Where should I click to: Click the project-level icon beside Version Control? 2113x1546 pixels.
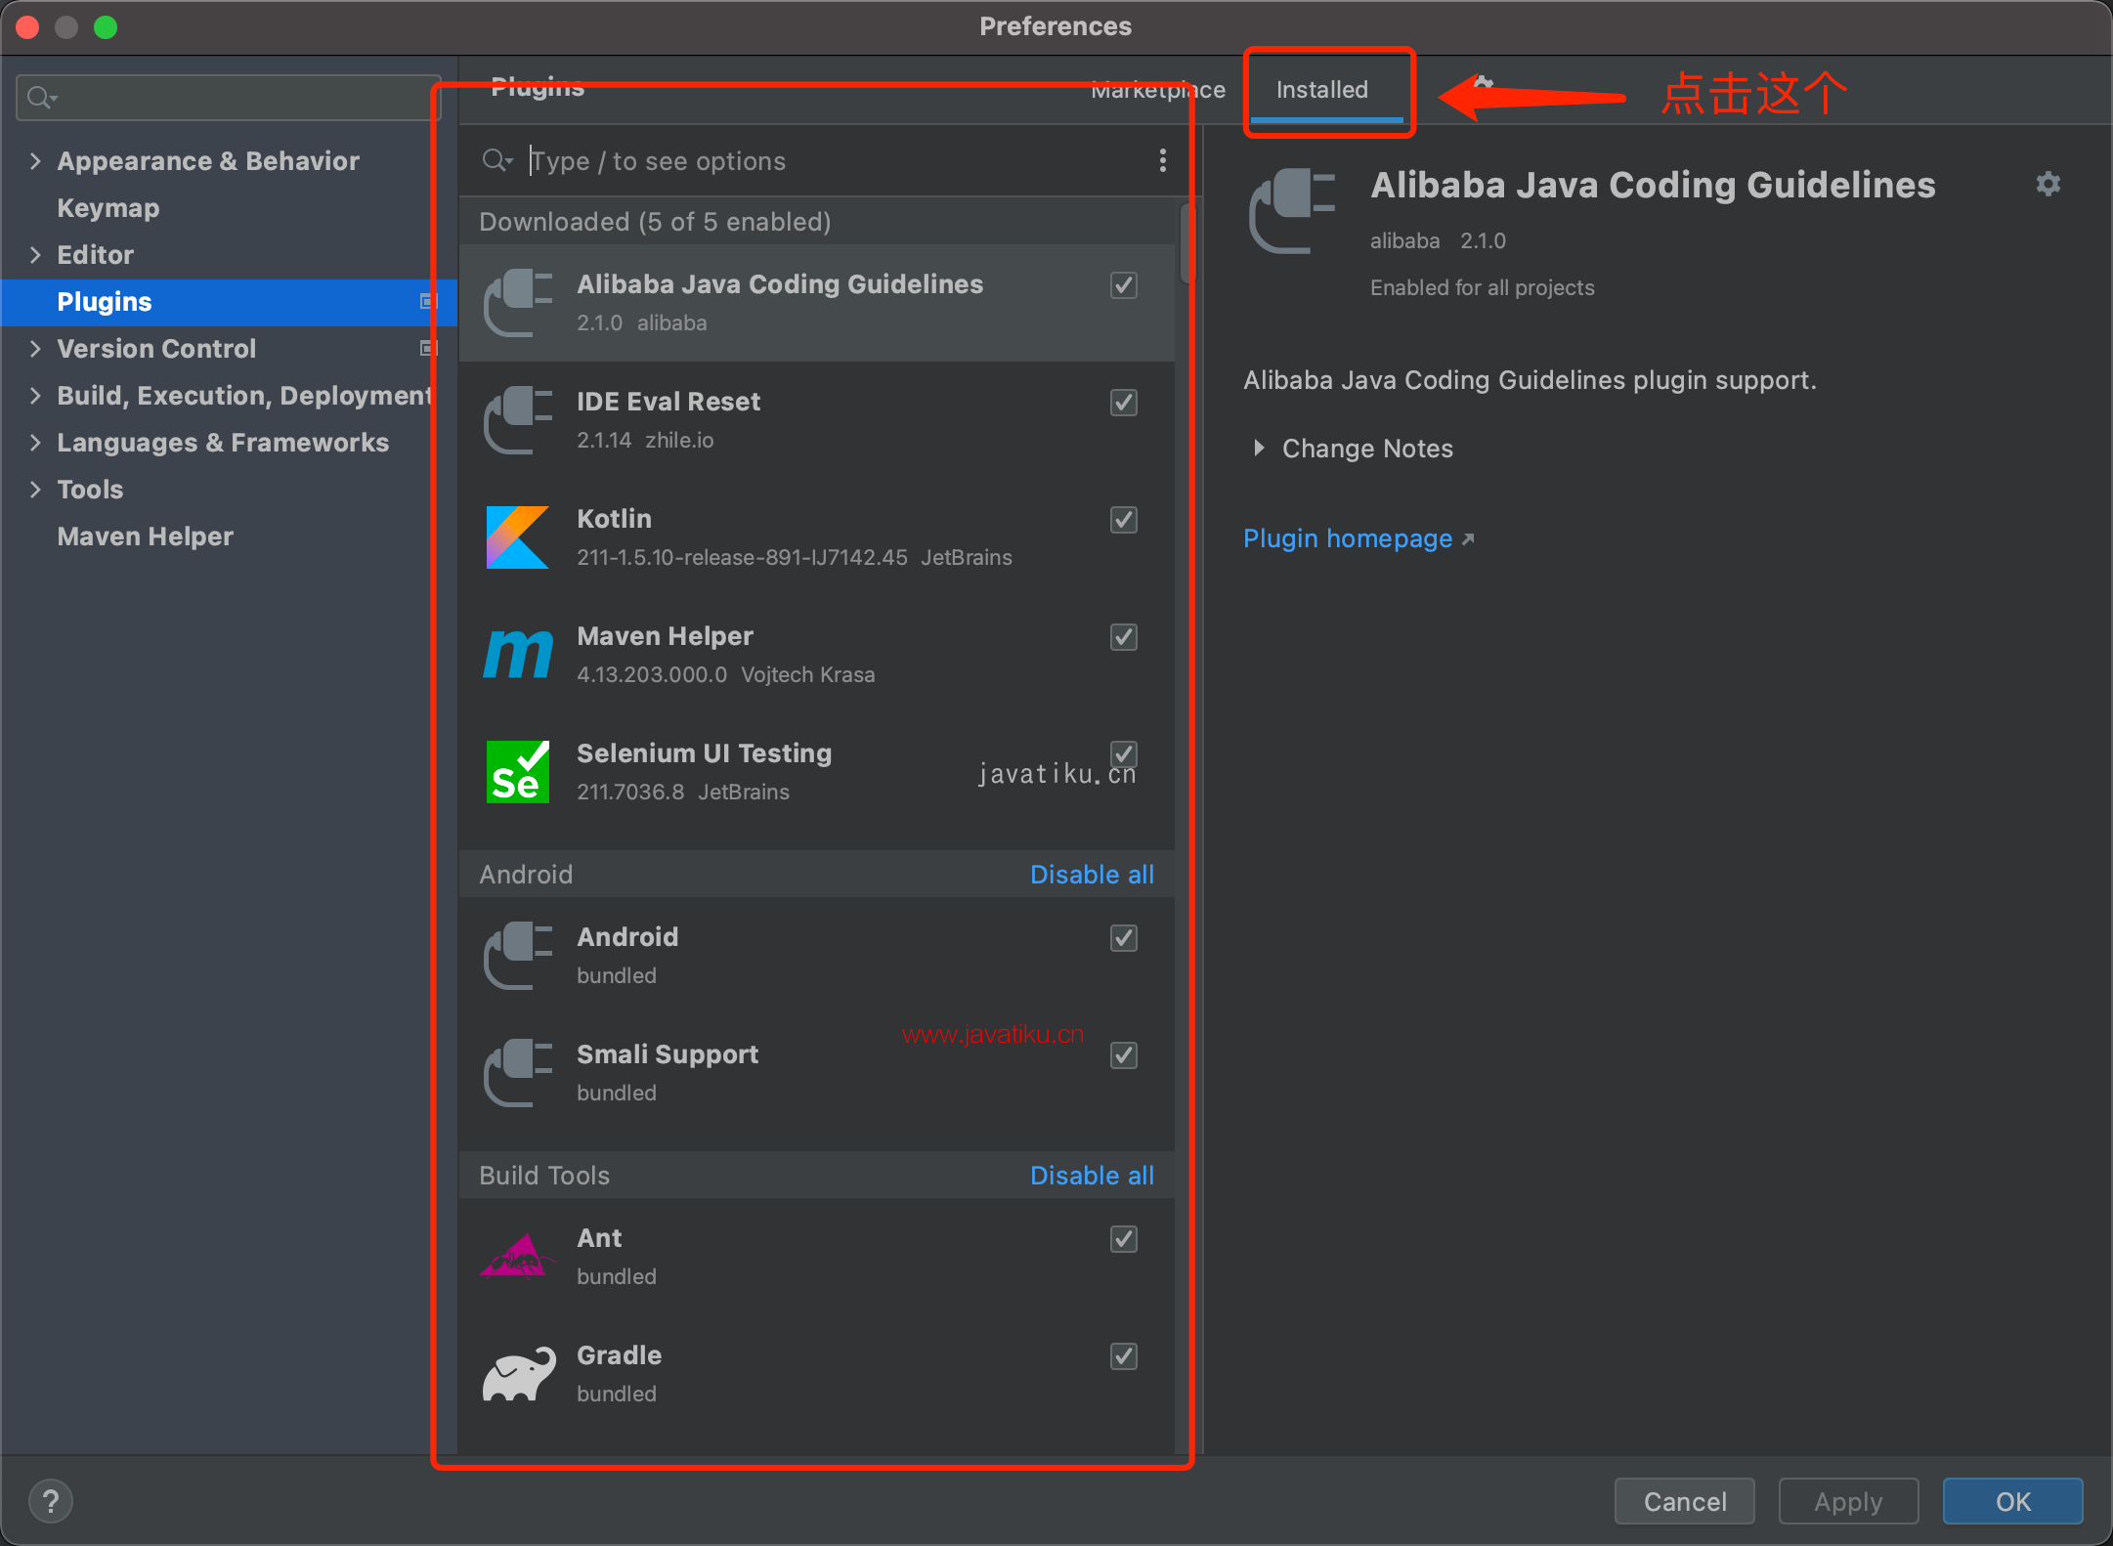coord(427,348)
